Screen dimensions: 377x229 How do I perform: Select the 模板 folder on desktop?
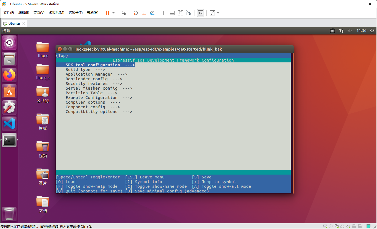[x=43, y=122]
